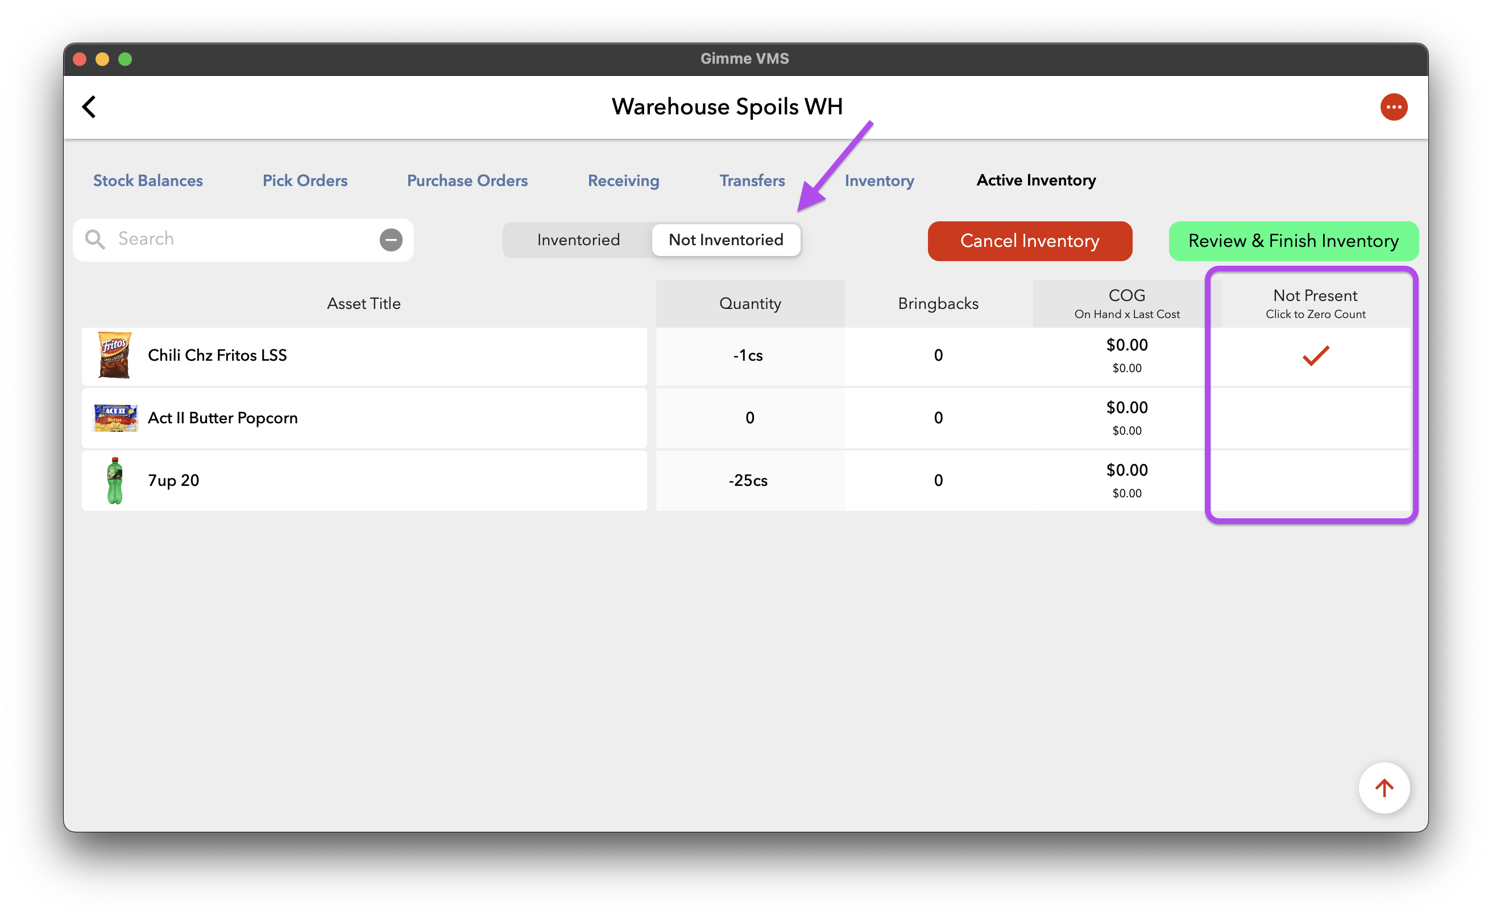Minimize the window with the yellow button
The image size is (1492, 916).
(x=102, y=59)
